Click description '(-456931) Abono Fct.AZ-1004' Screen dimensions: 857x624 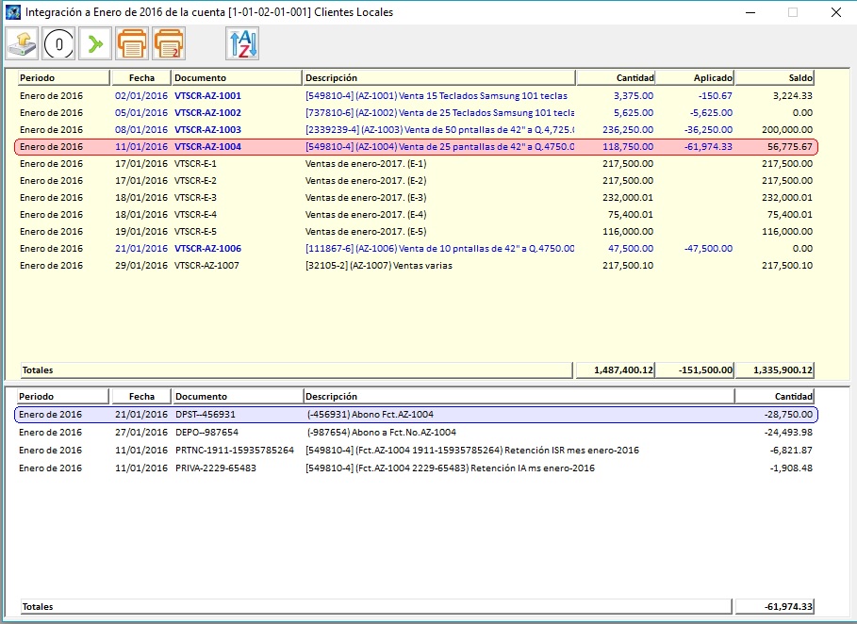(370, 414)
